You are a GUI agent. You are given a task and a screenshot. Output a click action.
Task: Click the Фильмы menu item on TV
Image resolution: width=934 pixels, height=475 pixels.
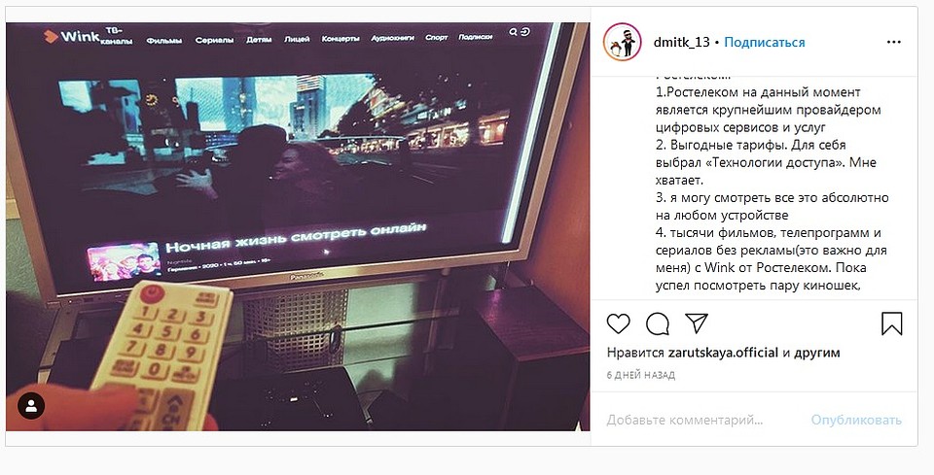[163, 41]
